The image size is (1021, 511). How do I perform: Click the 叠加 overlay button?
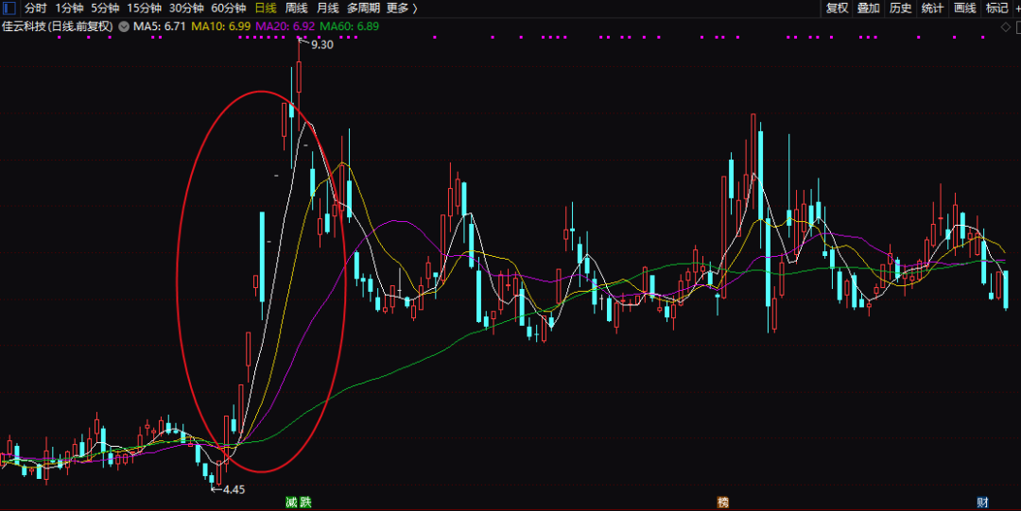click(x=868, y=9)
